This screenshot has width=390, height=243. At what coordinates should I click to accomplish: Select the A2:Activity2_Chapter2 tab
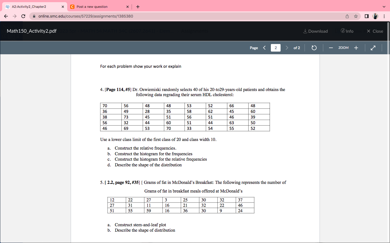32,6
